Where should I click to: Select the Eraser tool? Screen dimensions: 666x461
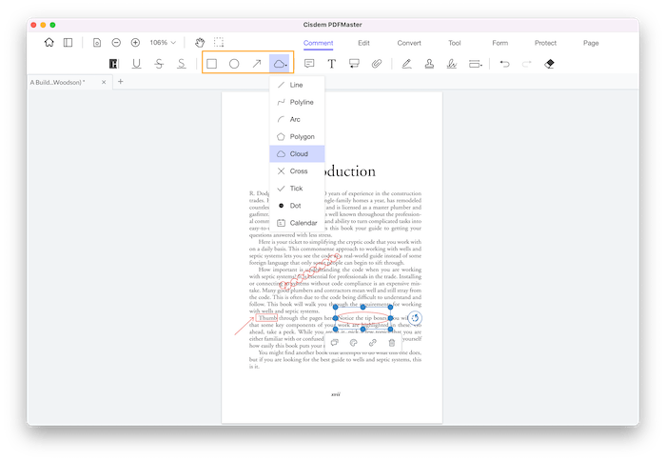coord(549,64)
